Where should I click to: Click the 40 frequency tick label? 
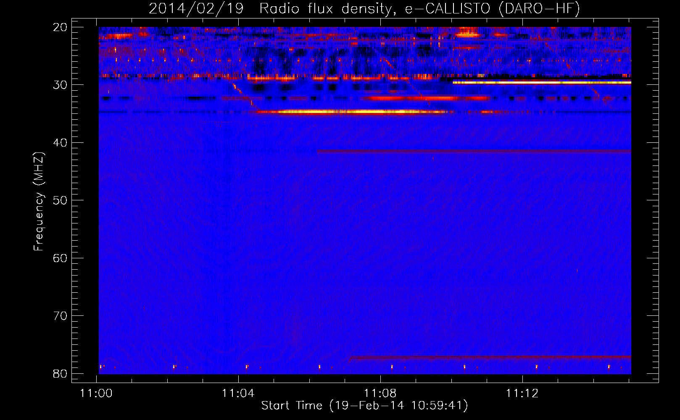(61, 143)
